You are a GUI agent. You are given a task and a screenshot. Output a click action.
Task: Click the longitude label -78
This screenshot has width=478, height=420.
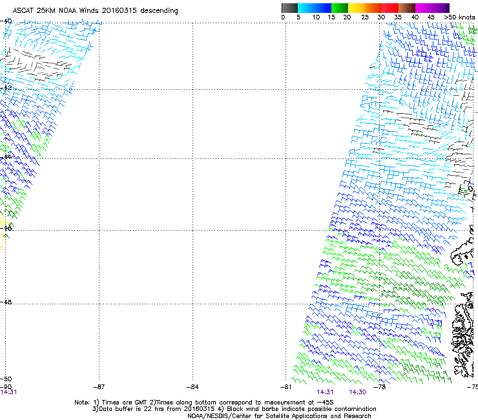[379, 387]
